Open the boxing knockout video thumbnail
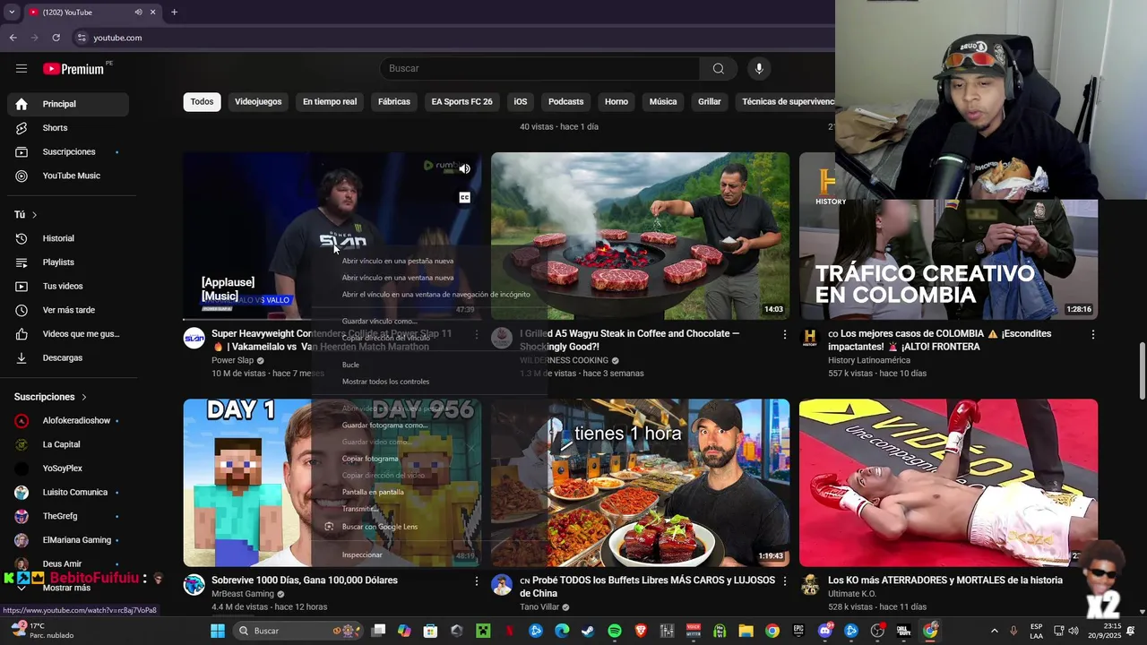This screenshot has width=1147, height=645. pyautogui.click(x=948, y=483)
